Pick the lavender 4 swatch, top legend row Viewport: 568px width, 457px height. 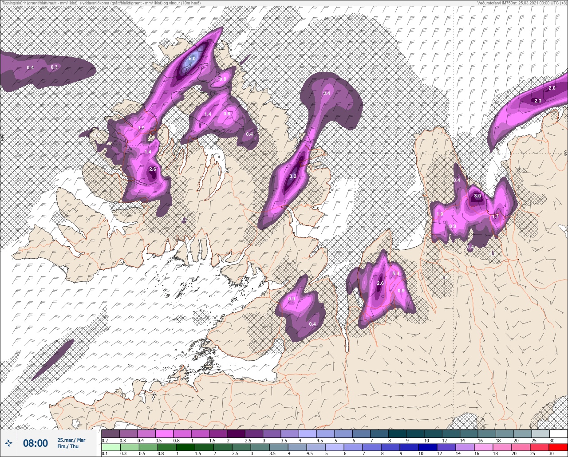coord(307,433)
